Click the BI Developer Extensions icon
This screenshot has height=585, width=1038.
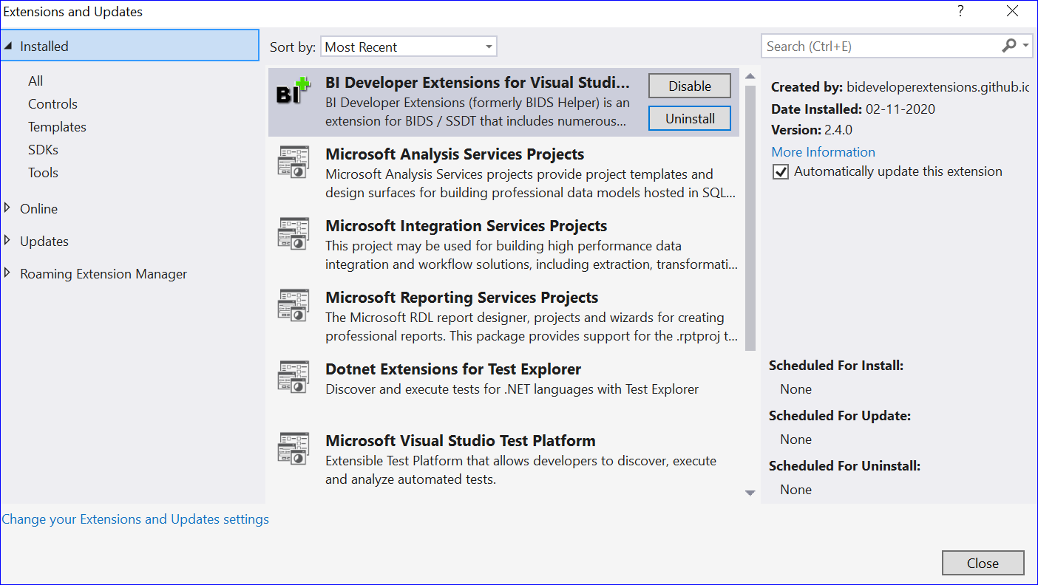[293, 92]
